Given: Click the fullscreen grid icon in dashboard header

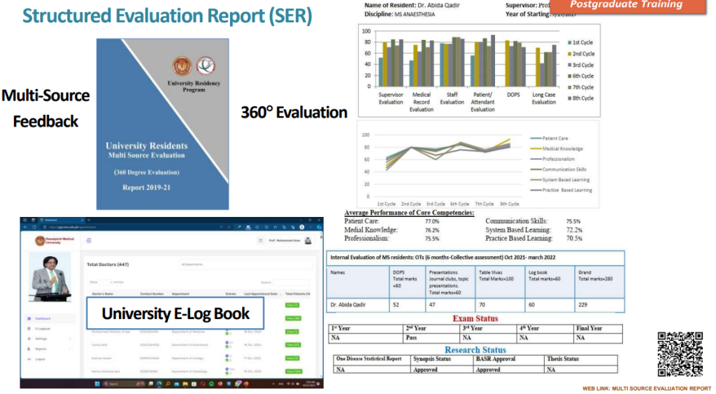Looking at the screenshot, I should (x=260, y=241).
